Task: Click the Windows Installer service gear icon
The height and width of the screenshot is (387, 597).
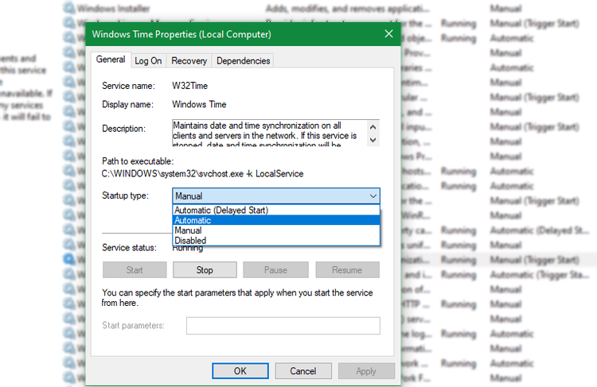Action: pos(69,9)
